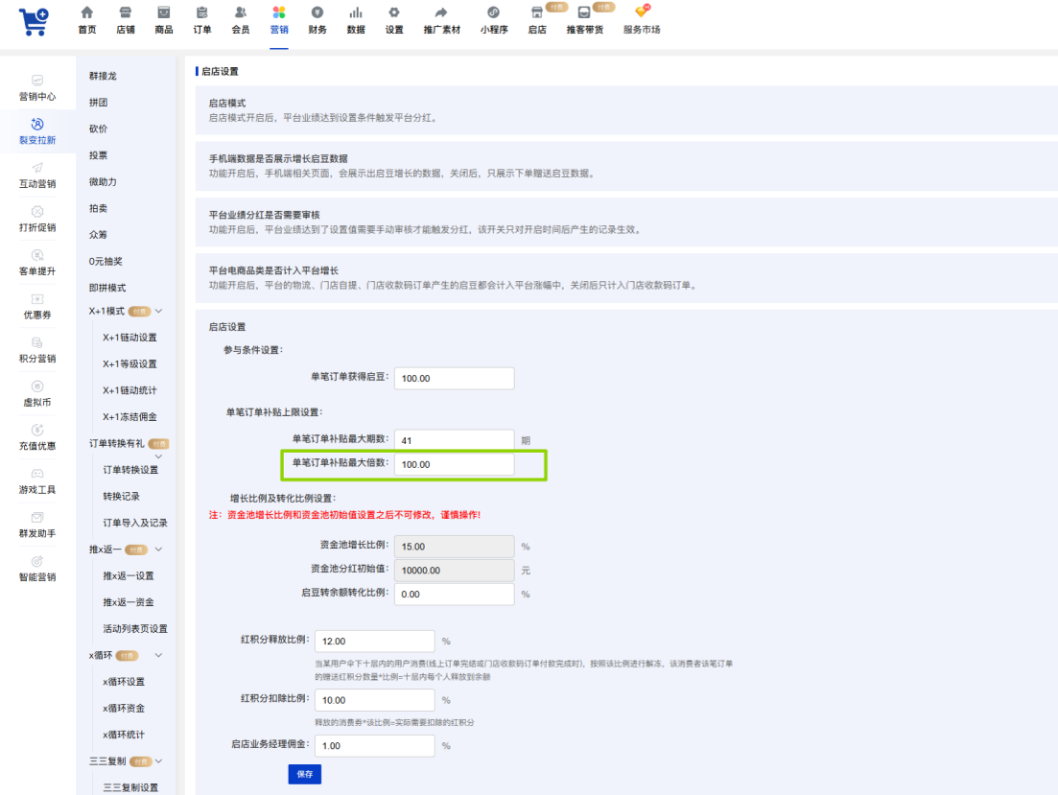The image size is (1058, 795).
Task: Open the 设置 gear icon
Action: [x=394, y=12]
